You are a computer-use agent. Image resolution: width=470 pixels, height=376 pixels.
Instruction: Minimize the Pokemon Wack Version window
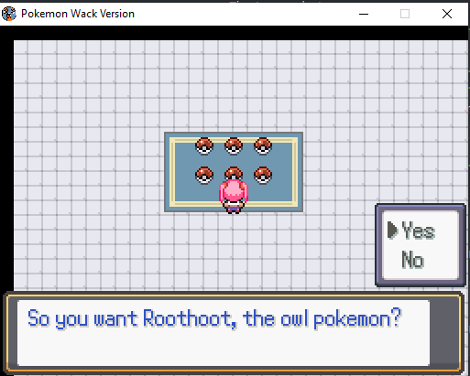coord(364,14)
